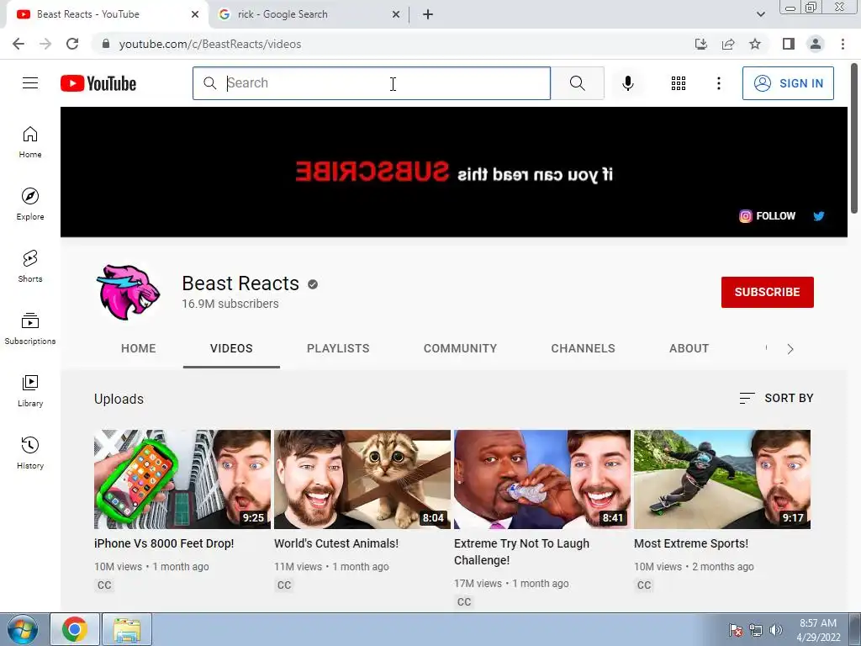Open the Windows Start button
861x646 pixels.
22,629
